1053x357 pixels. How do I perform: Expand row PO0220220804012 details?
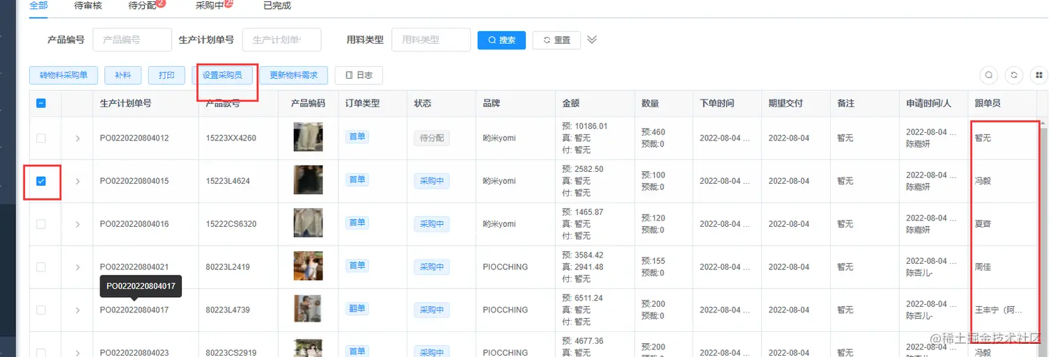pyautogui.click(x=77, y=138)
